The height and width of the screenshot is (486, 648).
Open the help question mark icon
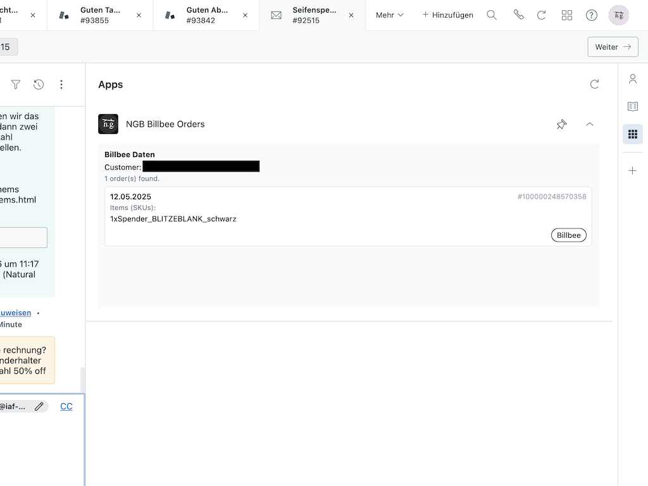592,15
